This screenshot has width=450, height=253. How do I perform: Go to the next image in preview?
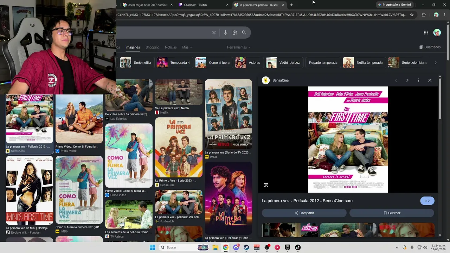407,80
